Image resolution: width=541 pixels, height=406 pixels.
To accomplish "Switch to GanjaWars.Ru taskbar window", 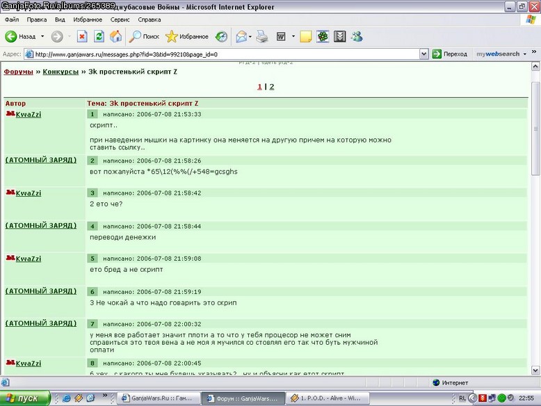I will click(x=159, y=398).
